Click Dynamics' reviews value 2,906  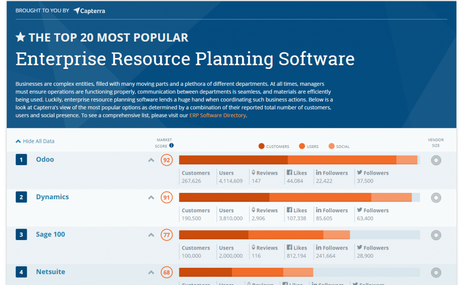point(258,218)
